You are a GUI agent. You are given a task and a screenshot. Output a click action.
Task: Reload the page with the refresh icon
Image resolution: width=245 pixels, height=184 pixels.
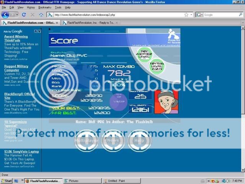[x=24, y=15]
